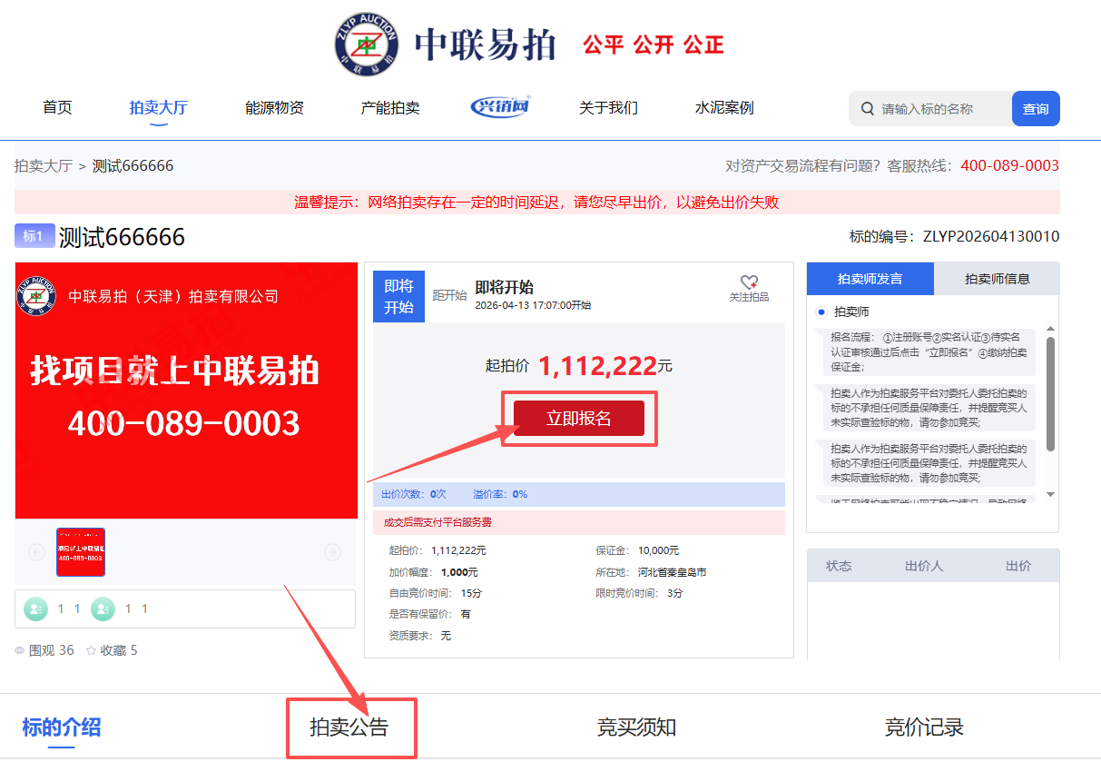1101x762 pixels.
Task: Click the 保证金 10,000元 value
Action: [x=658, y=550]
